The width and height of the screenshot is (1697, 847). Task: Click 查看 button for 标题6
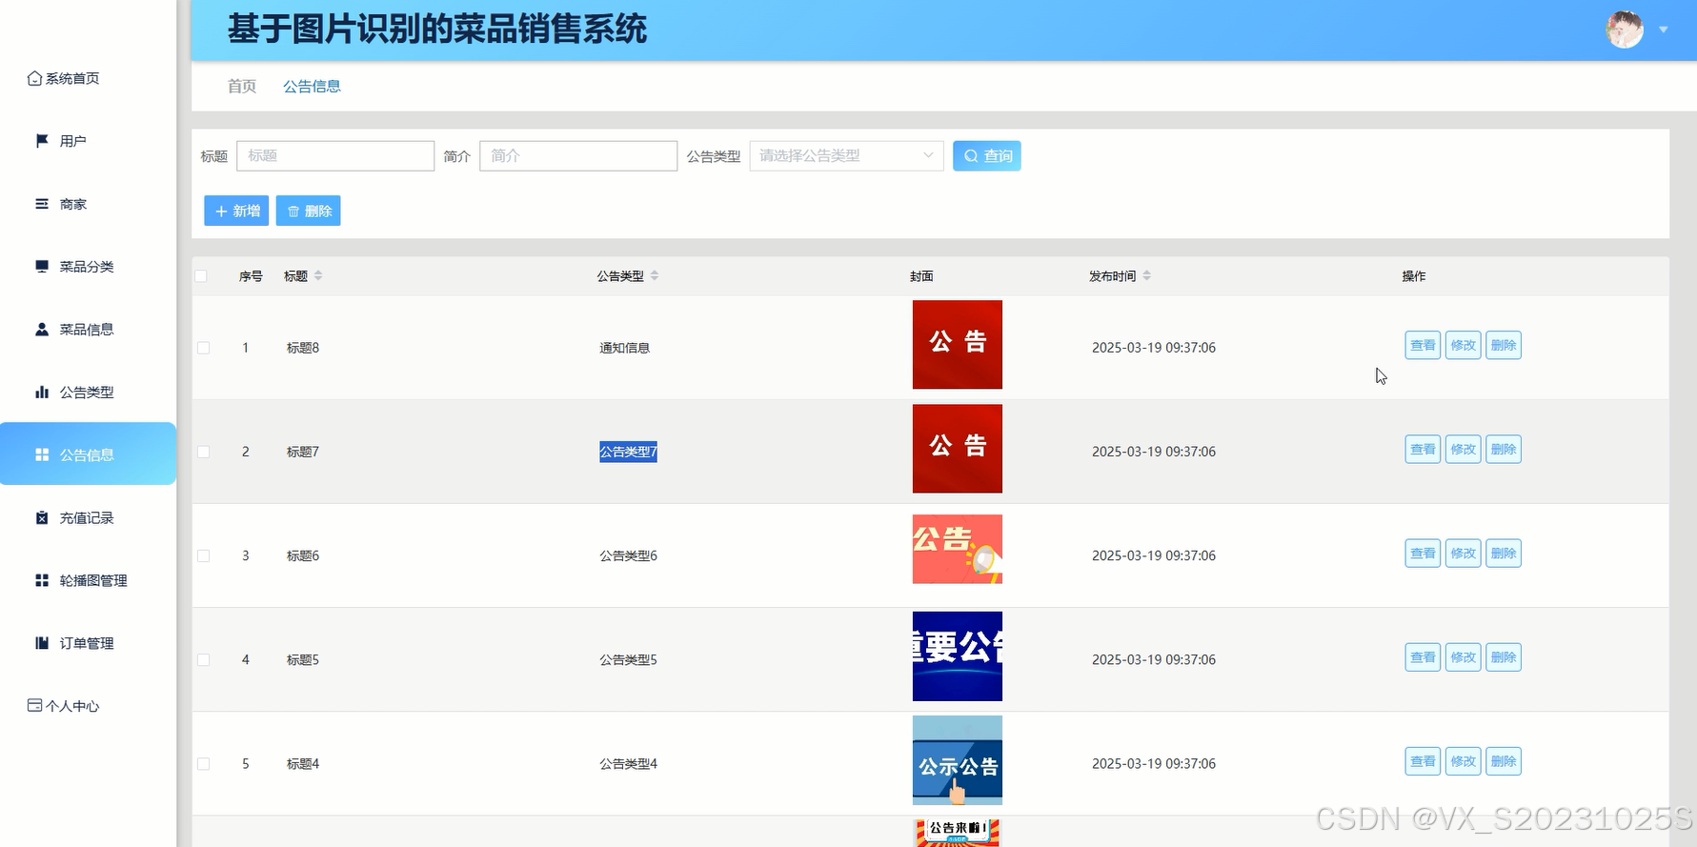[1423, 553]
